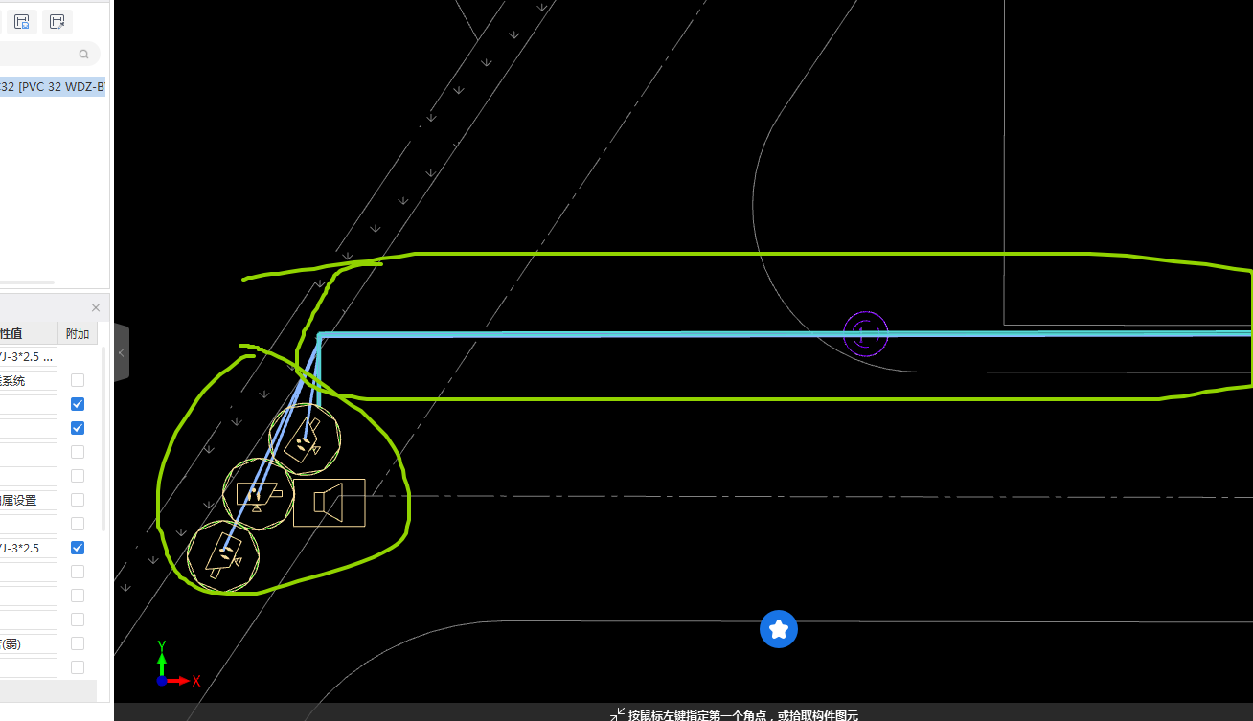Viewport: 1253px width, 721px height.
Task: Select the purple circular device symbol on cable
Action: (x=866, y=333)
